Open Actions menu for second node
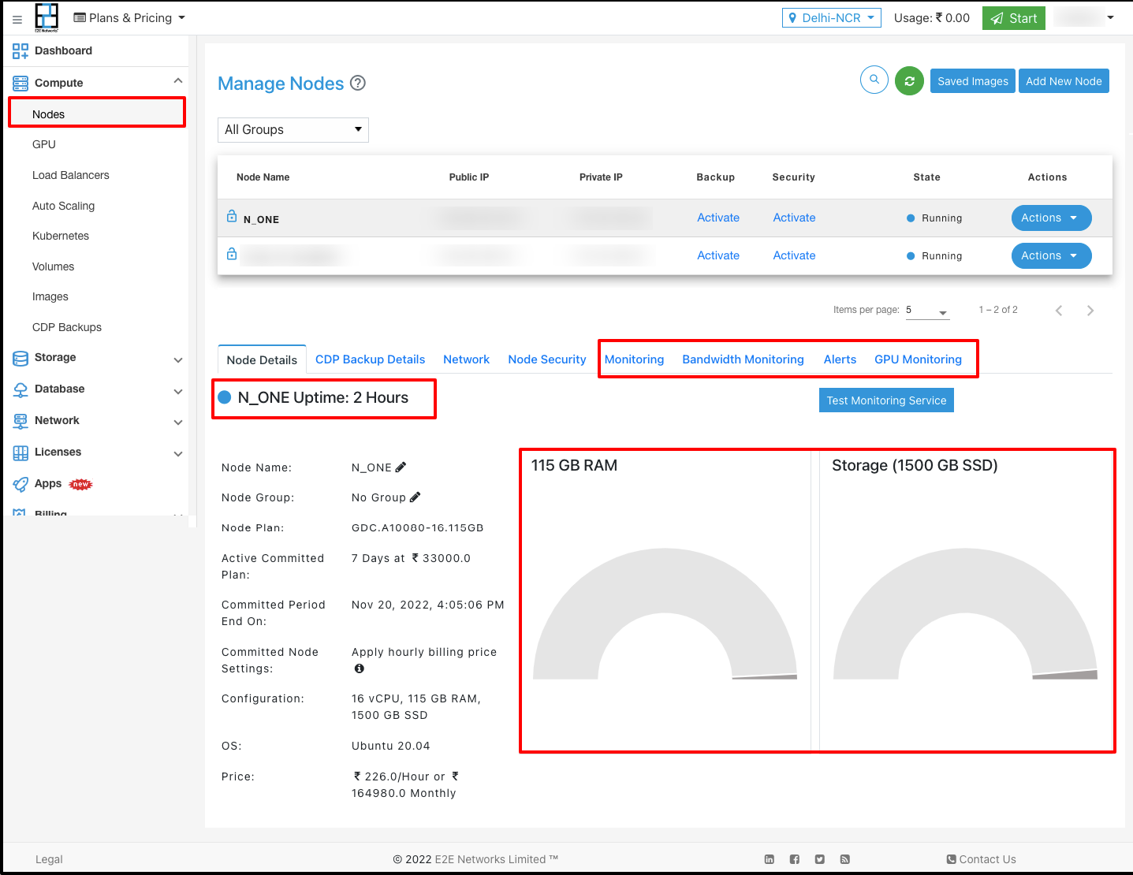Screen dimensions: 1133x875 (1051, 255)
